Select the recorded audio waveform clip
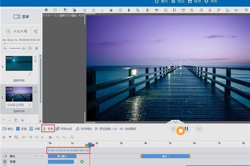The image size is (250, 166). point(68,150)
